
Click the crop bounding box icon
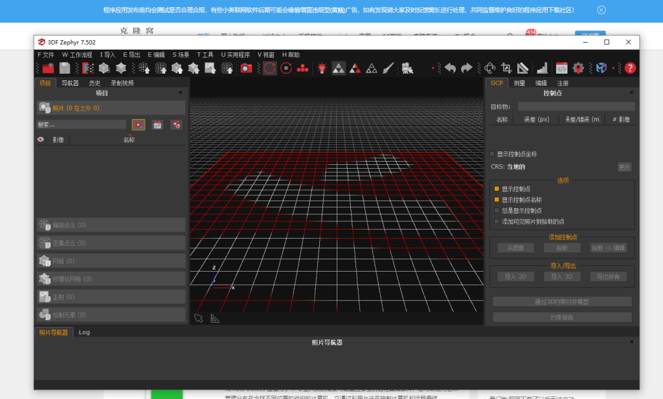coord(506,68)
